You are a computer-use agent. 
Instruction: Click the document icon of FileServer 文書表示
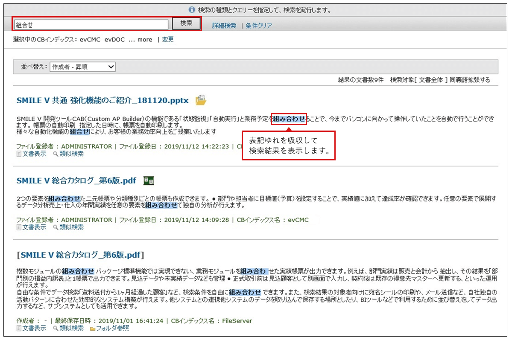click(x=19, y=328)
